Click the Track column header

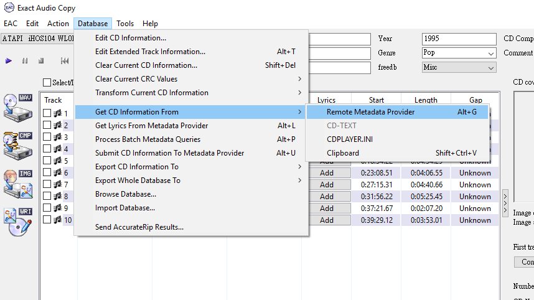pyautogui.click(x=53, y=100)
